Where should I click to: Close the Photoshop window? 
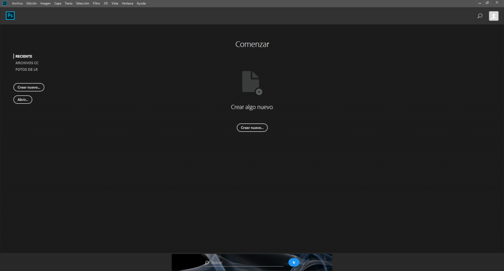coord(497,3)
